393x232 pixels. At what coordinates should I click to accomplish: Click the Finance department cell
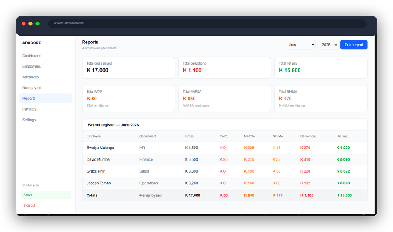pos(146,160)
